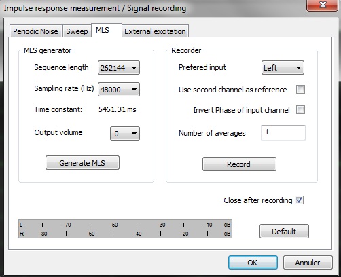Click the Sampling rate (Hz) label

(x=64, y=88)
